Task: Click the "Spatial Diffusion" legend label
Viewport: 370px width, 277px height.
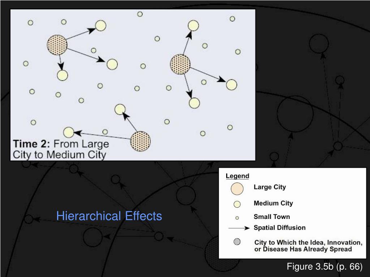Action: click(280, 228)
